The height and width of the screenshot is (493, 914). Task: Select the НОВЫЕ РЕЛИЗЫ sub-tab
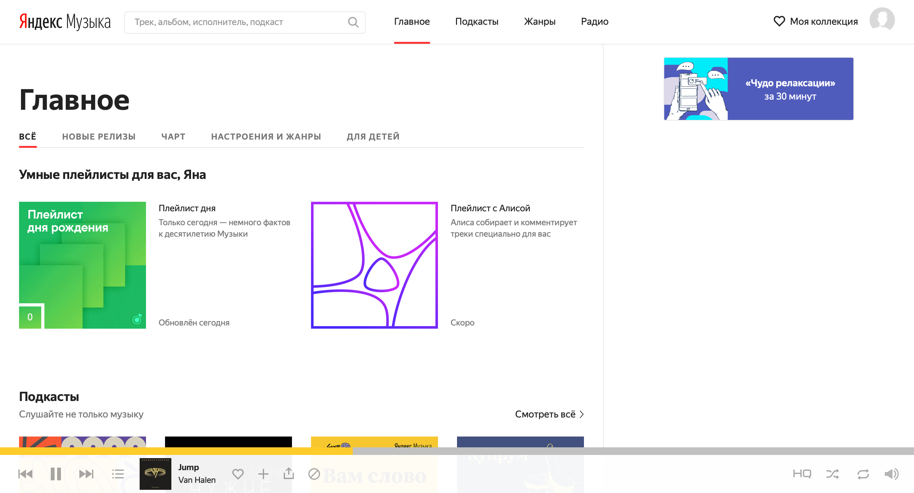point(99,136)
